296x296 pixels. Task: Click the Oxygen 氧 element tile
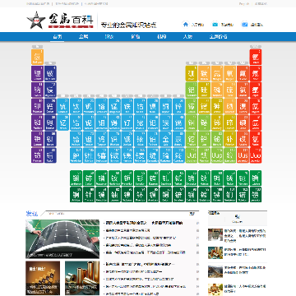[229, 73]
